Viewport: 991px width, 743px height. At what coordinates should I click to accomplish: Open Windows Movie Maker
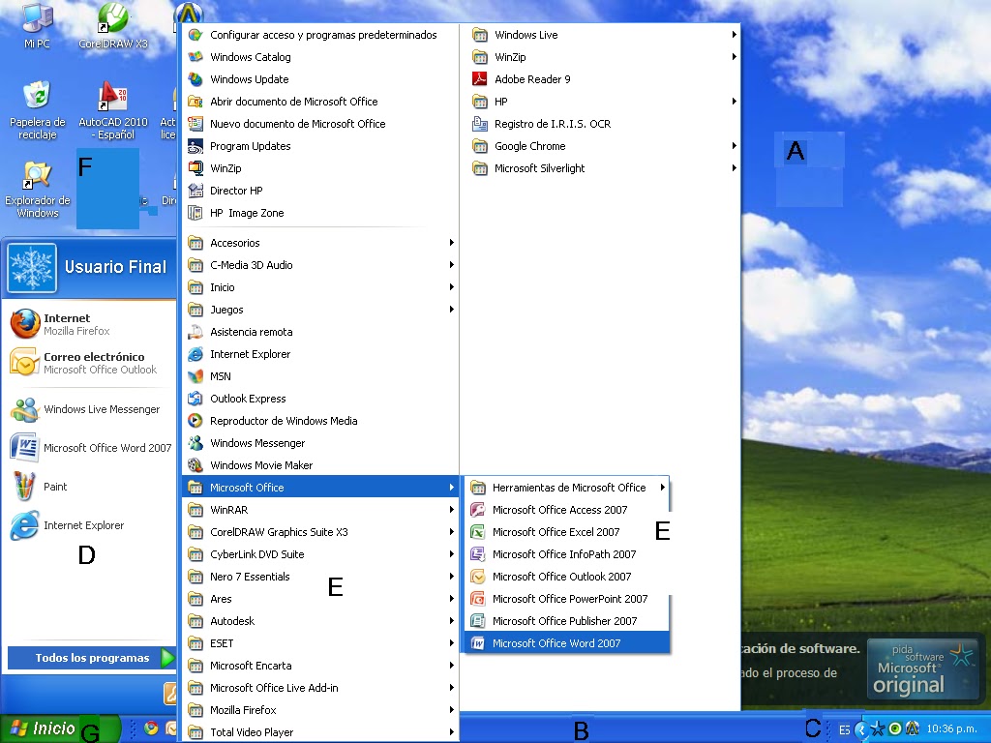point(320,465)
